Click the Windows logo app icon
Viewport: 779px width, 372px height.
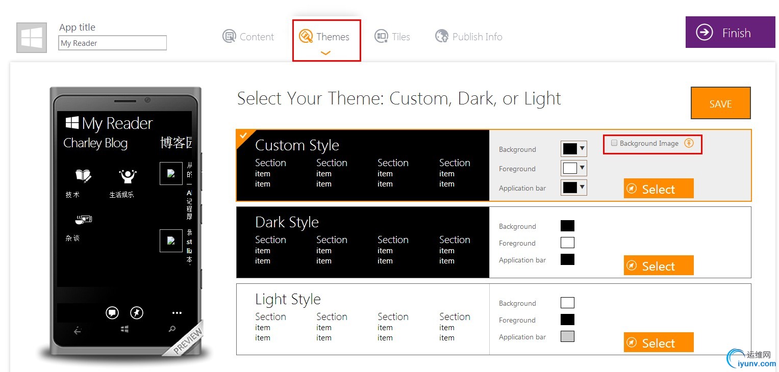click(32, 38)
